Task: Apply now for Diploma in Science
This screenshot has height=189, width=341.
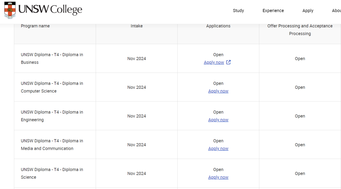Action: 218,177
